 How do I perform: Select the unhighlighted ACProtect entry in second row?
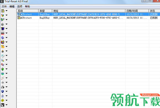(x=26, y=18)
